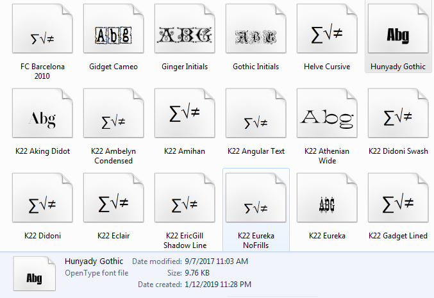Click the date modified value 9/7/2017 11:03 AM
434x298 pixels.
click(217, 261)
